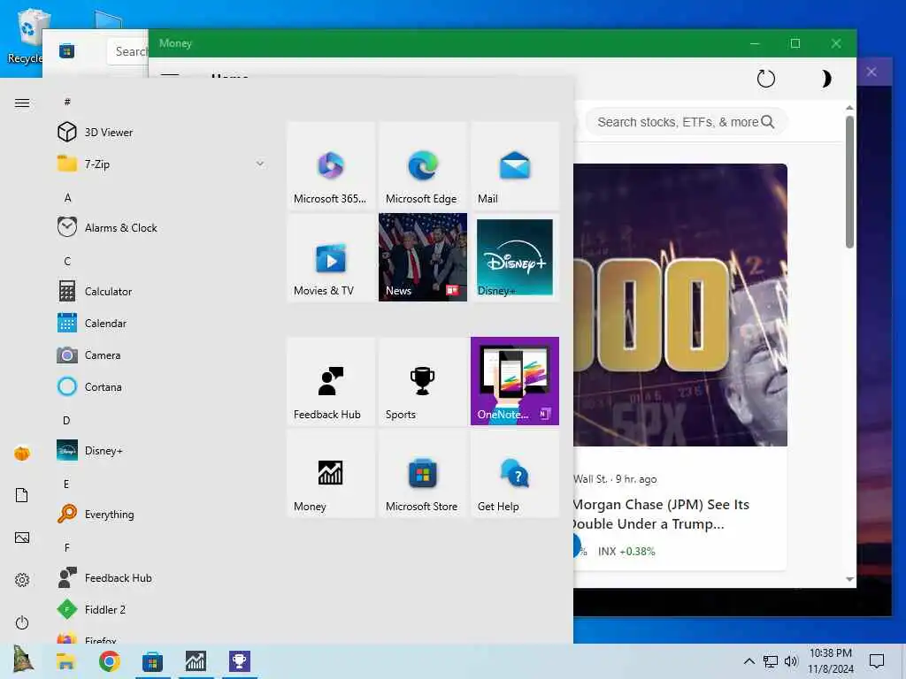Open the gold 000 article image

[x=680, y=305]
